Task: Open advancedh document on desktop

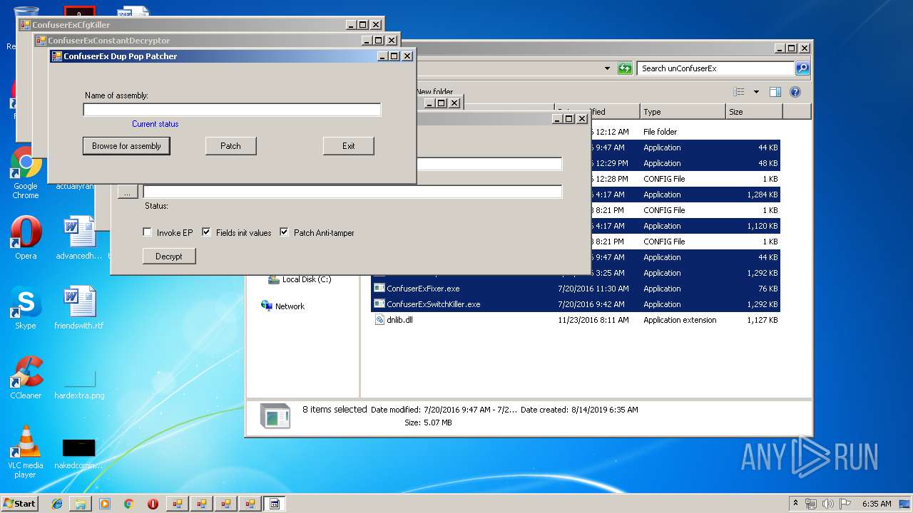Action: pos(78,238)
